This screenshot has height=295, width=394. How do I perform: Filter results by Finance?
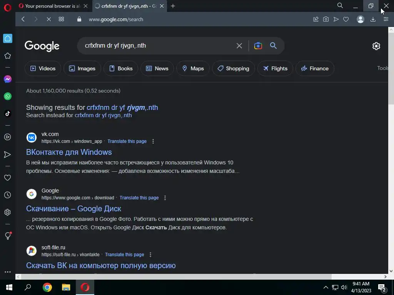pos(315,68)
